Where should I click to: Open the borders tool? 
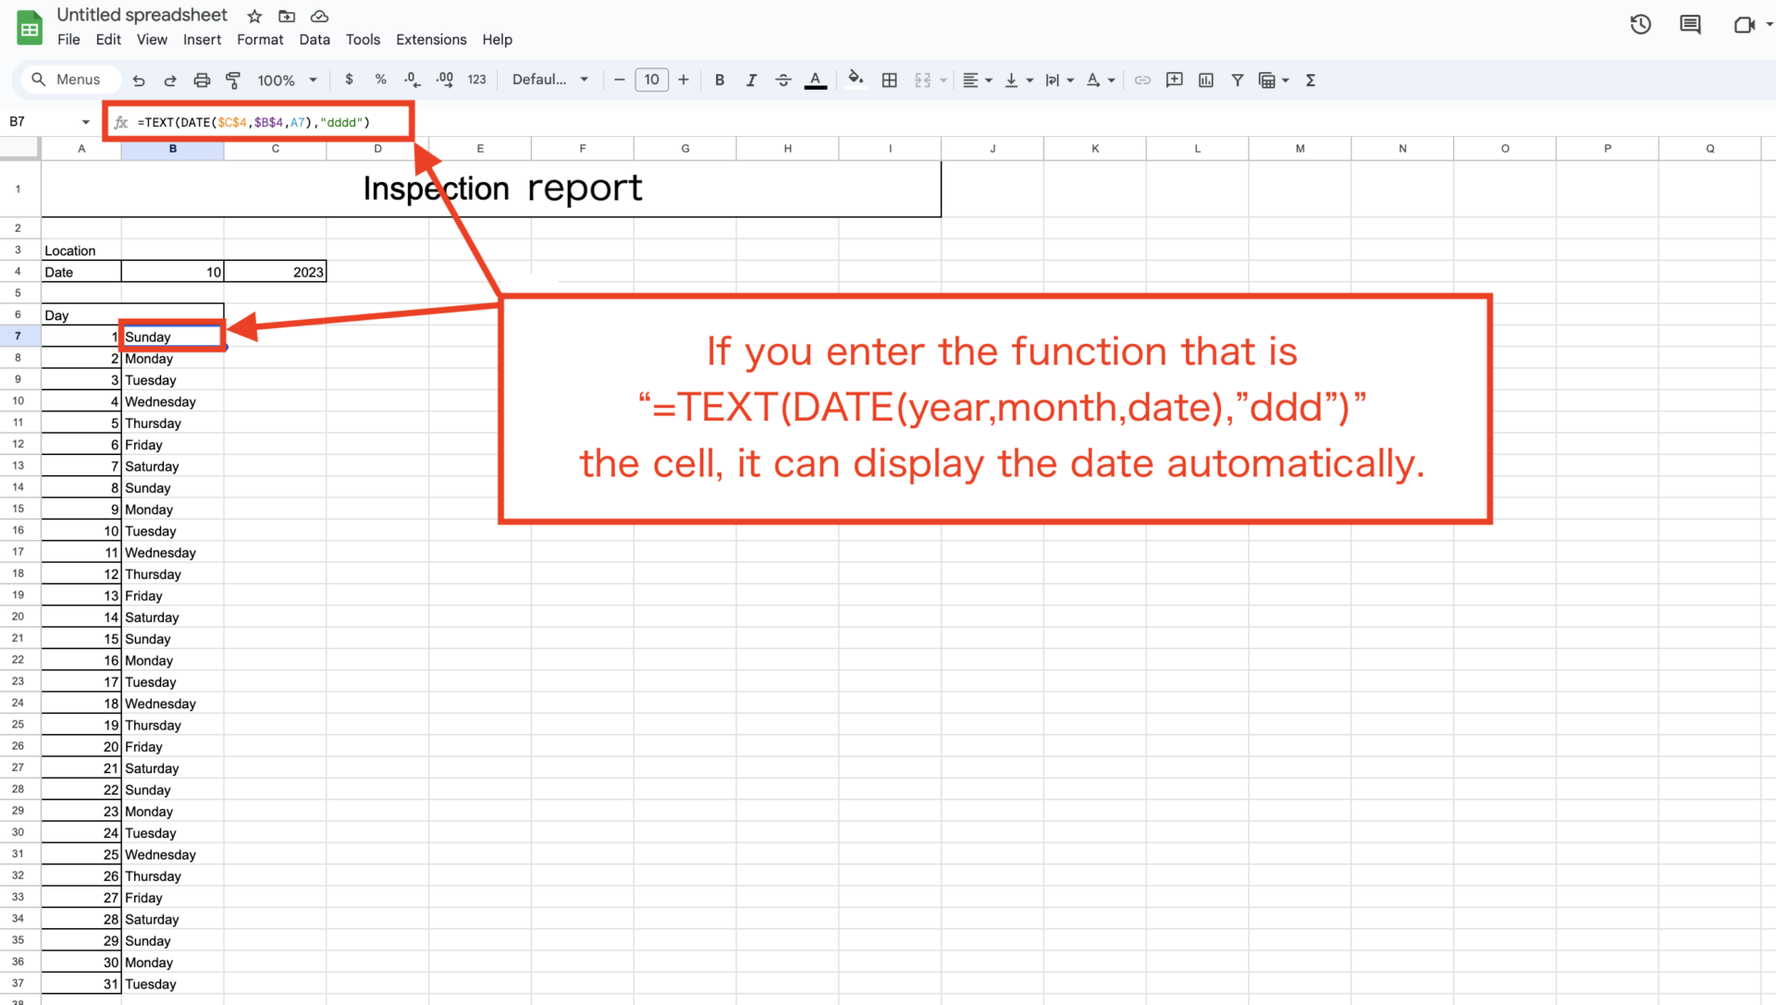(x=889, y=80)
